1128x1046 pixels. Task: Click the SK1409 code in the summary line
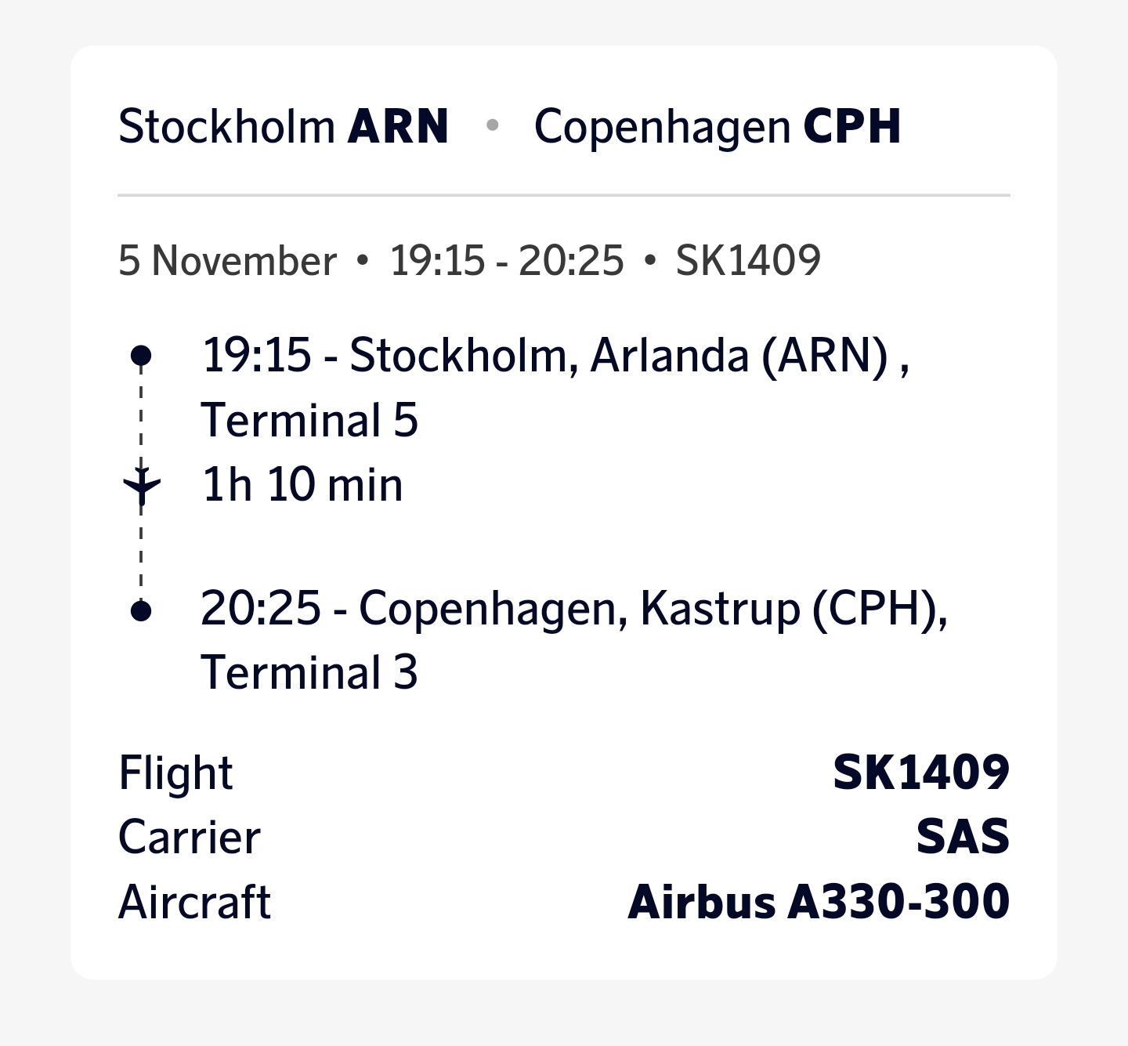tap(748, 261)
